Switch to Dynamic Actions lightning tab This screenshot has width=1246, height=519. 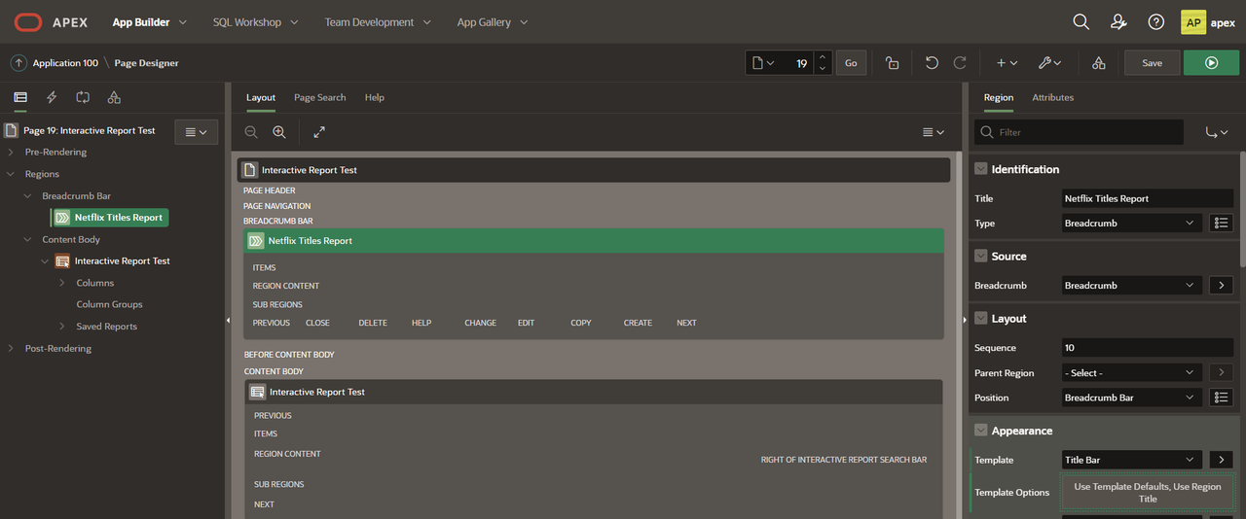pyautogui.click(x=52, y=97)
